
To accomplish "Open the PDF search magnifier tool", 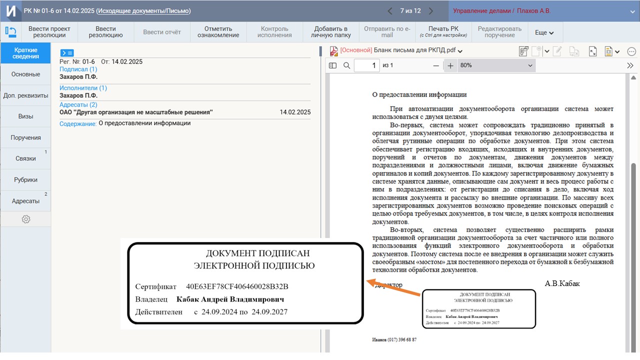I will [x=346, y=65].
